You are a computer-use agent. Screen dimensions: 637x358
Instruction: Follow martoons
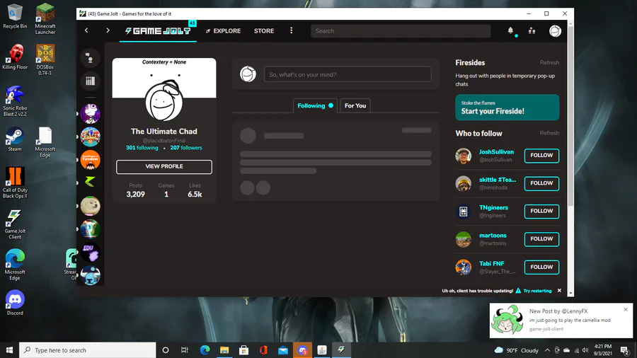click(541, 239)
